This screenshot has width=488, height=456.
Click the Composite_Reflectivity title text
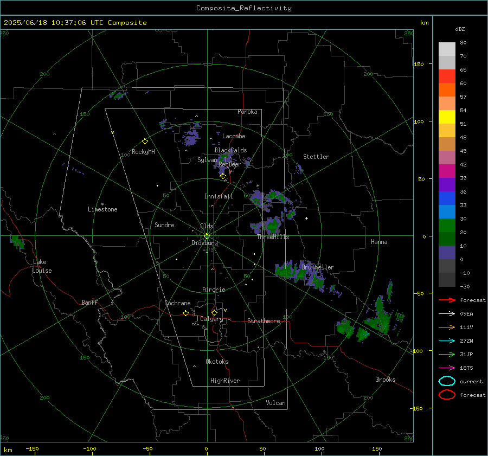[243, 8]
